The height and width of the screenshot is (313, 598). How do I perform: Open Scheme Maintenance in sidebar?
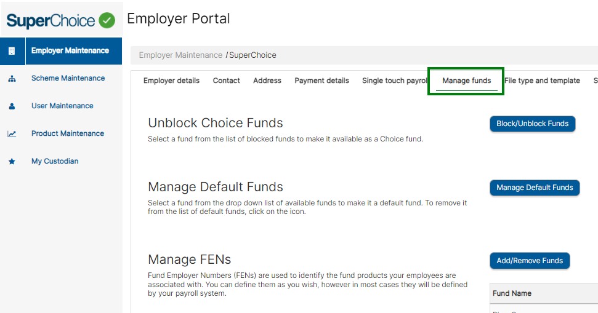tap(68, 78)
